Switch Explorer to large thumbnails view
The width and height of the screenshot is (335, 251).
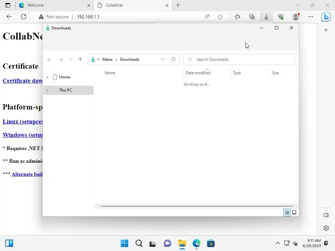click(x=294, y=212)
